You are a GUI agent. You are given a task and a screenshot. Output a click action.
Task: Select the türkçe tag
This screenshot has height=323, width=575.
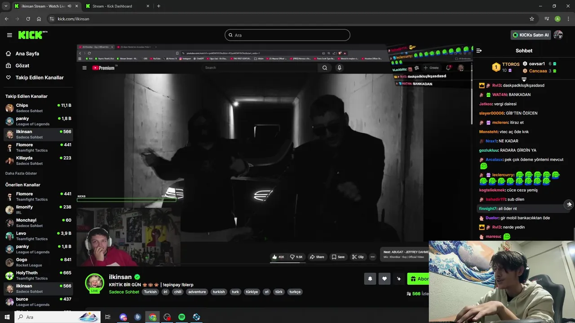click(x=295, y=292)
